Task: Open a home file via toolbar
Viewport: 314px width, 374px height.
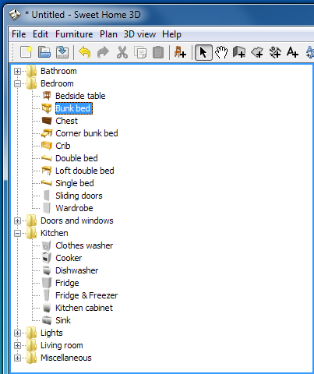Action: tap(44, 52)
